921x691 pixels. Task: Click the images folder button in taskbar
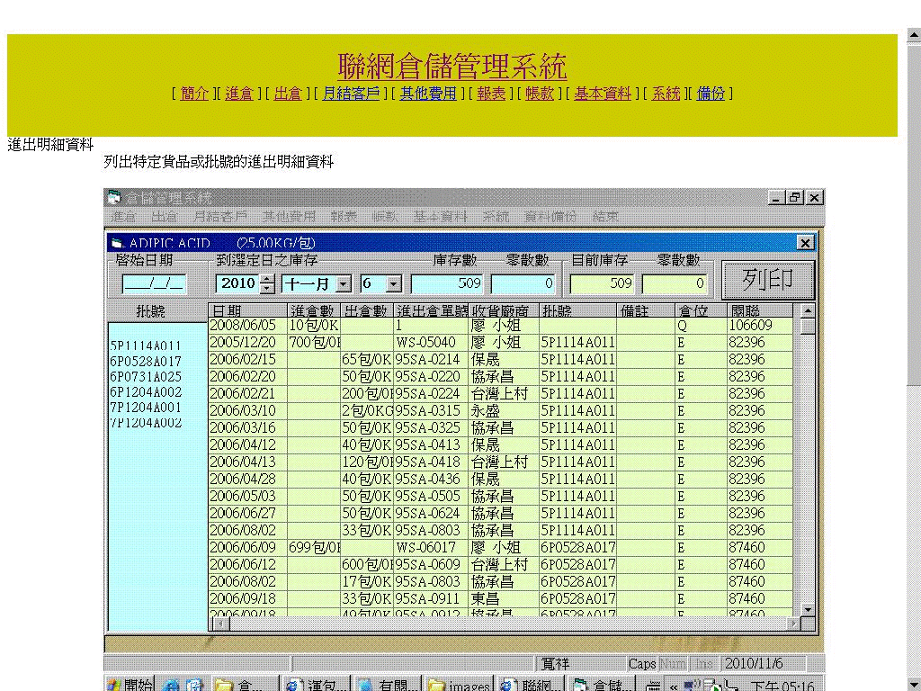[459, 684]
